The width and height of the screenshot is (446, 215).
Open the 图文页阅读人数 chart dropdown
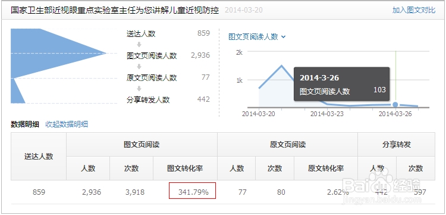(257, 37)
